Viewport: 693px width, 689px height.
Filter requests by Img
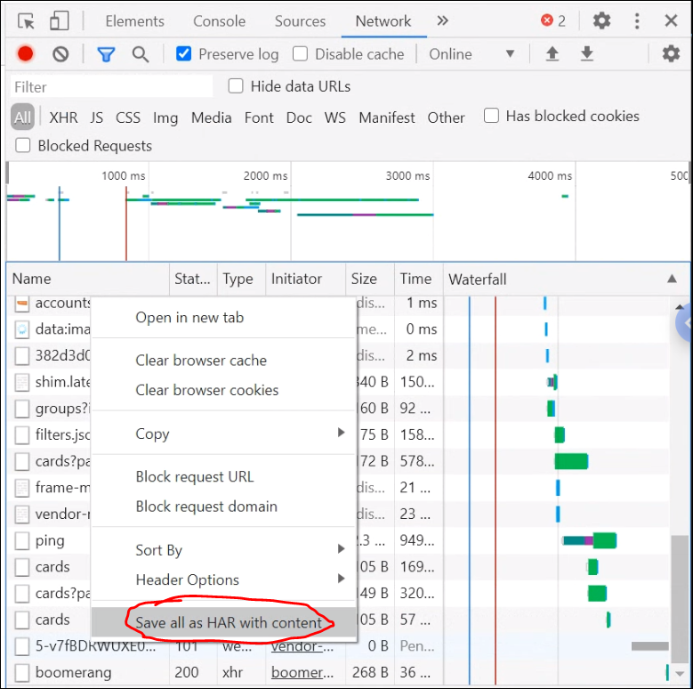[x=165, y=118]
